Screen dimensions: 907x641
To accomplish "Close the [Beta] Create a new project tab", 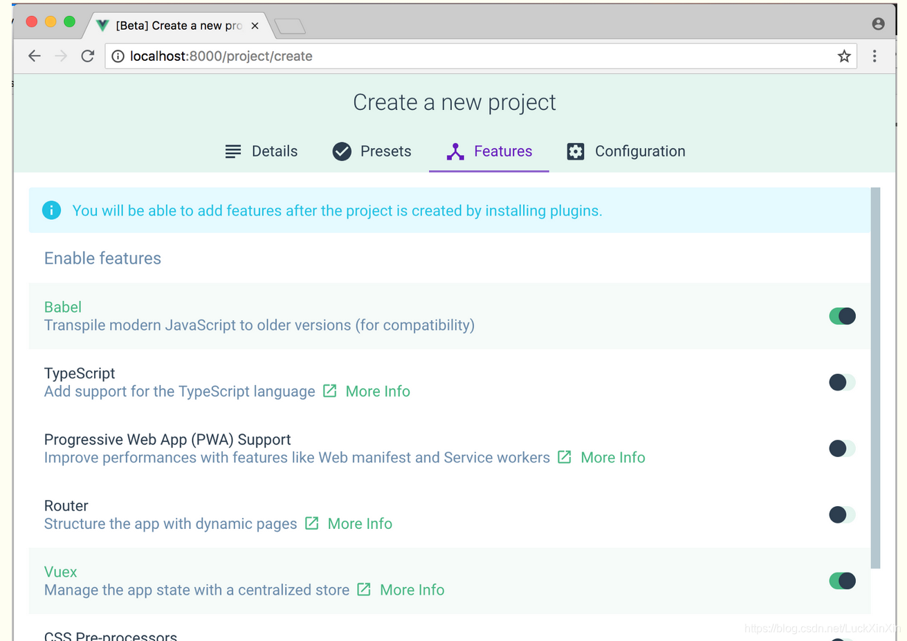I will point(255,26).
